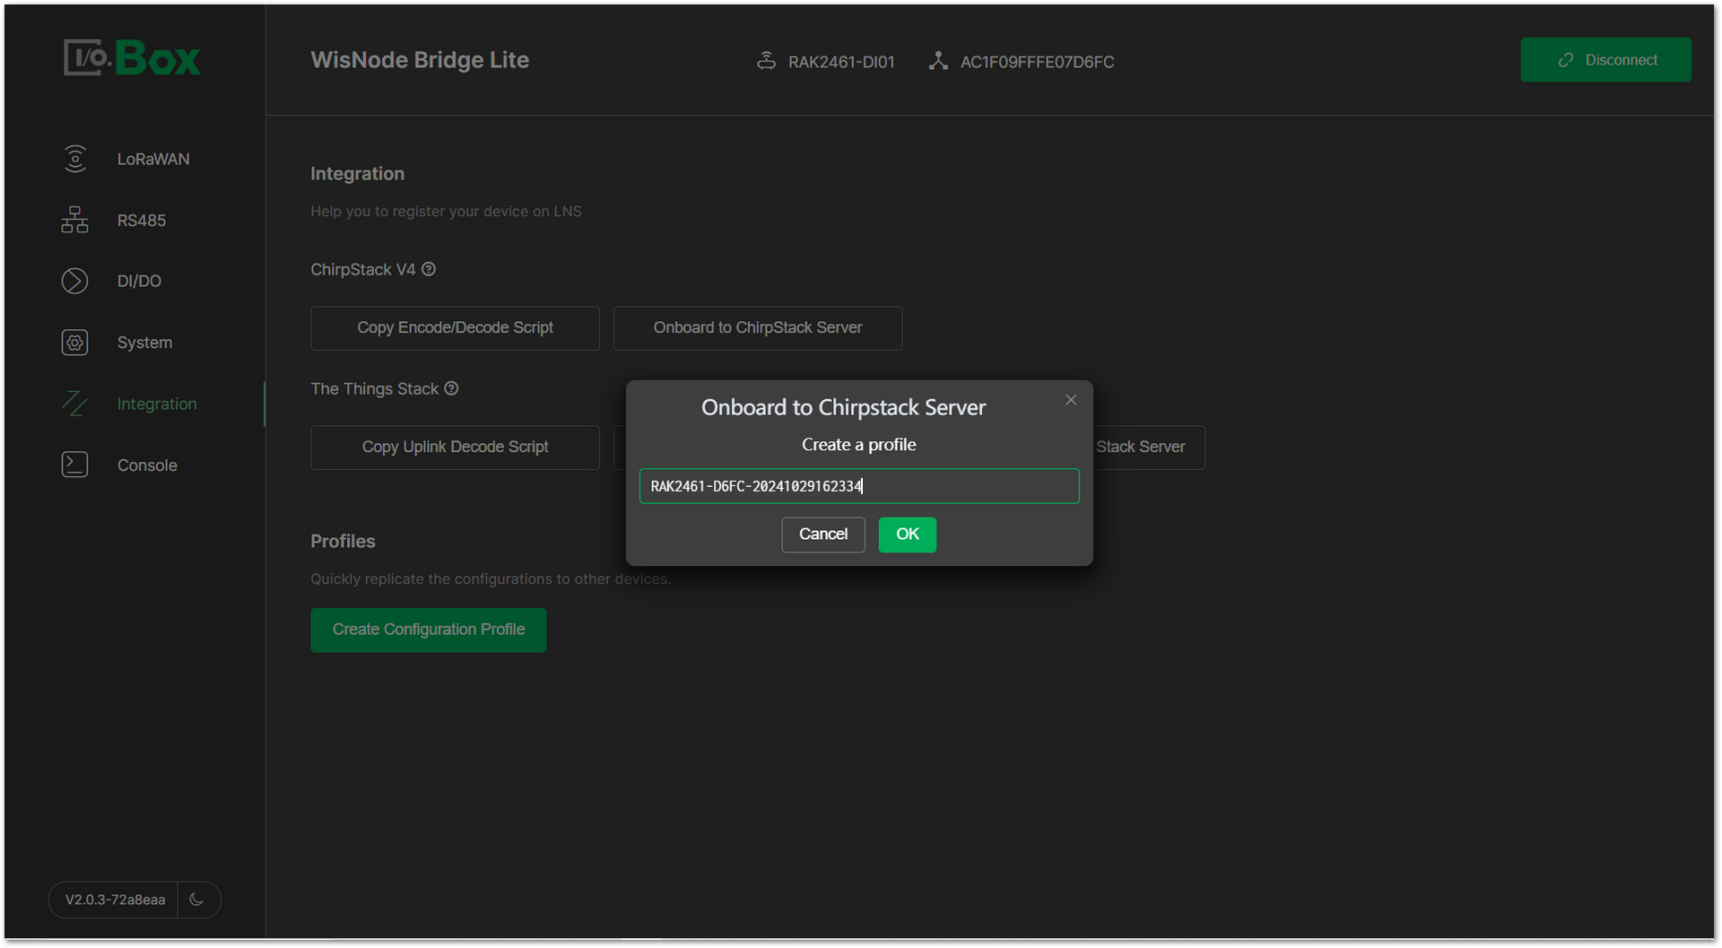The height and width of the screenshot is (948, 1722).
Task: Toggle dark mode moon icon
Action: coord(197,900)
